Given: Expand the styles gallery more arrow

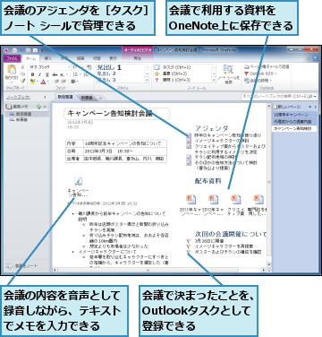Looking at the screenshot, I should [x=147, y=80].
